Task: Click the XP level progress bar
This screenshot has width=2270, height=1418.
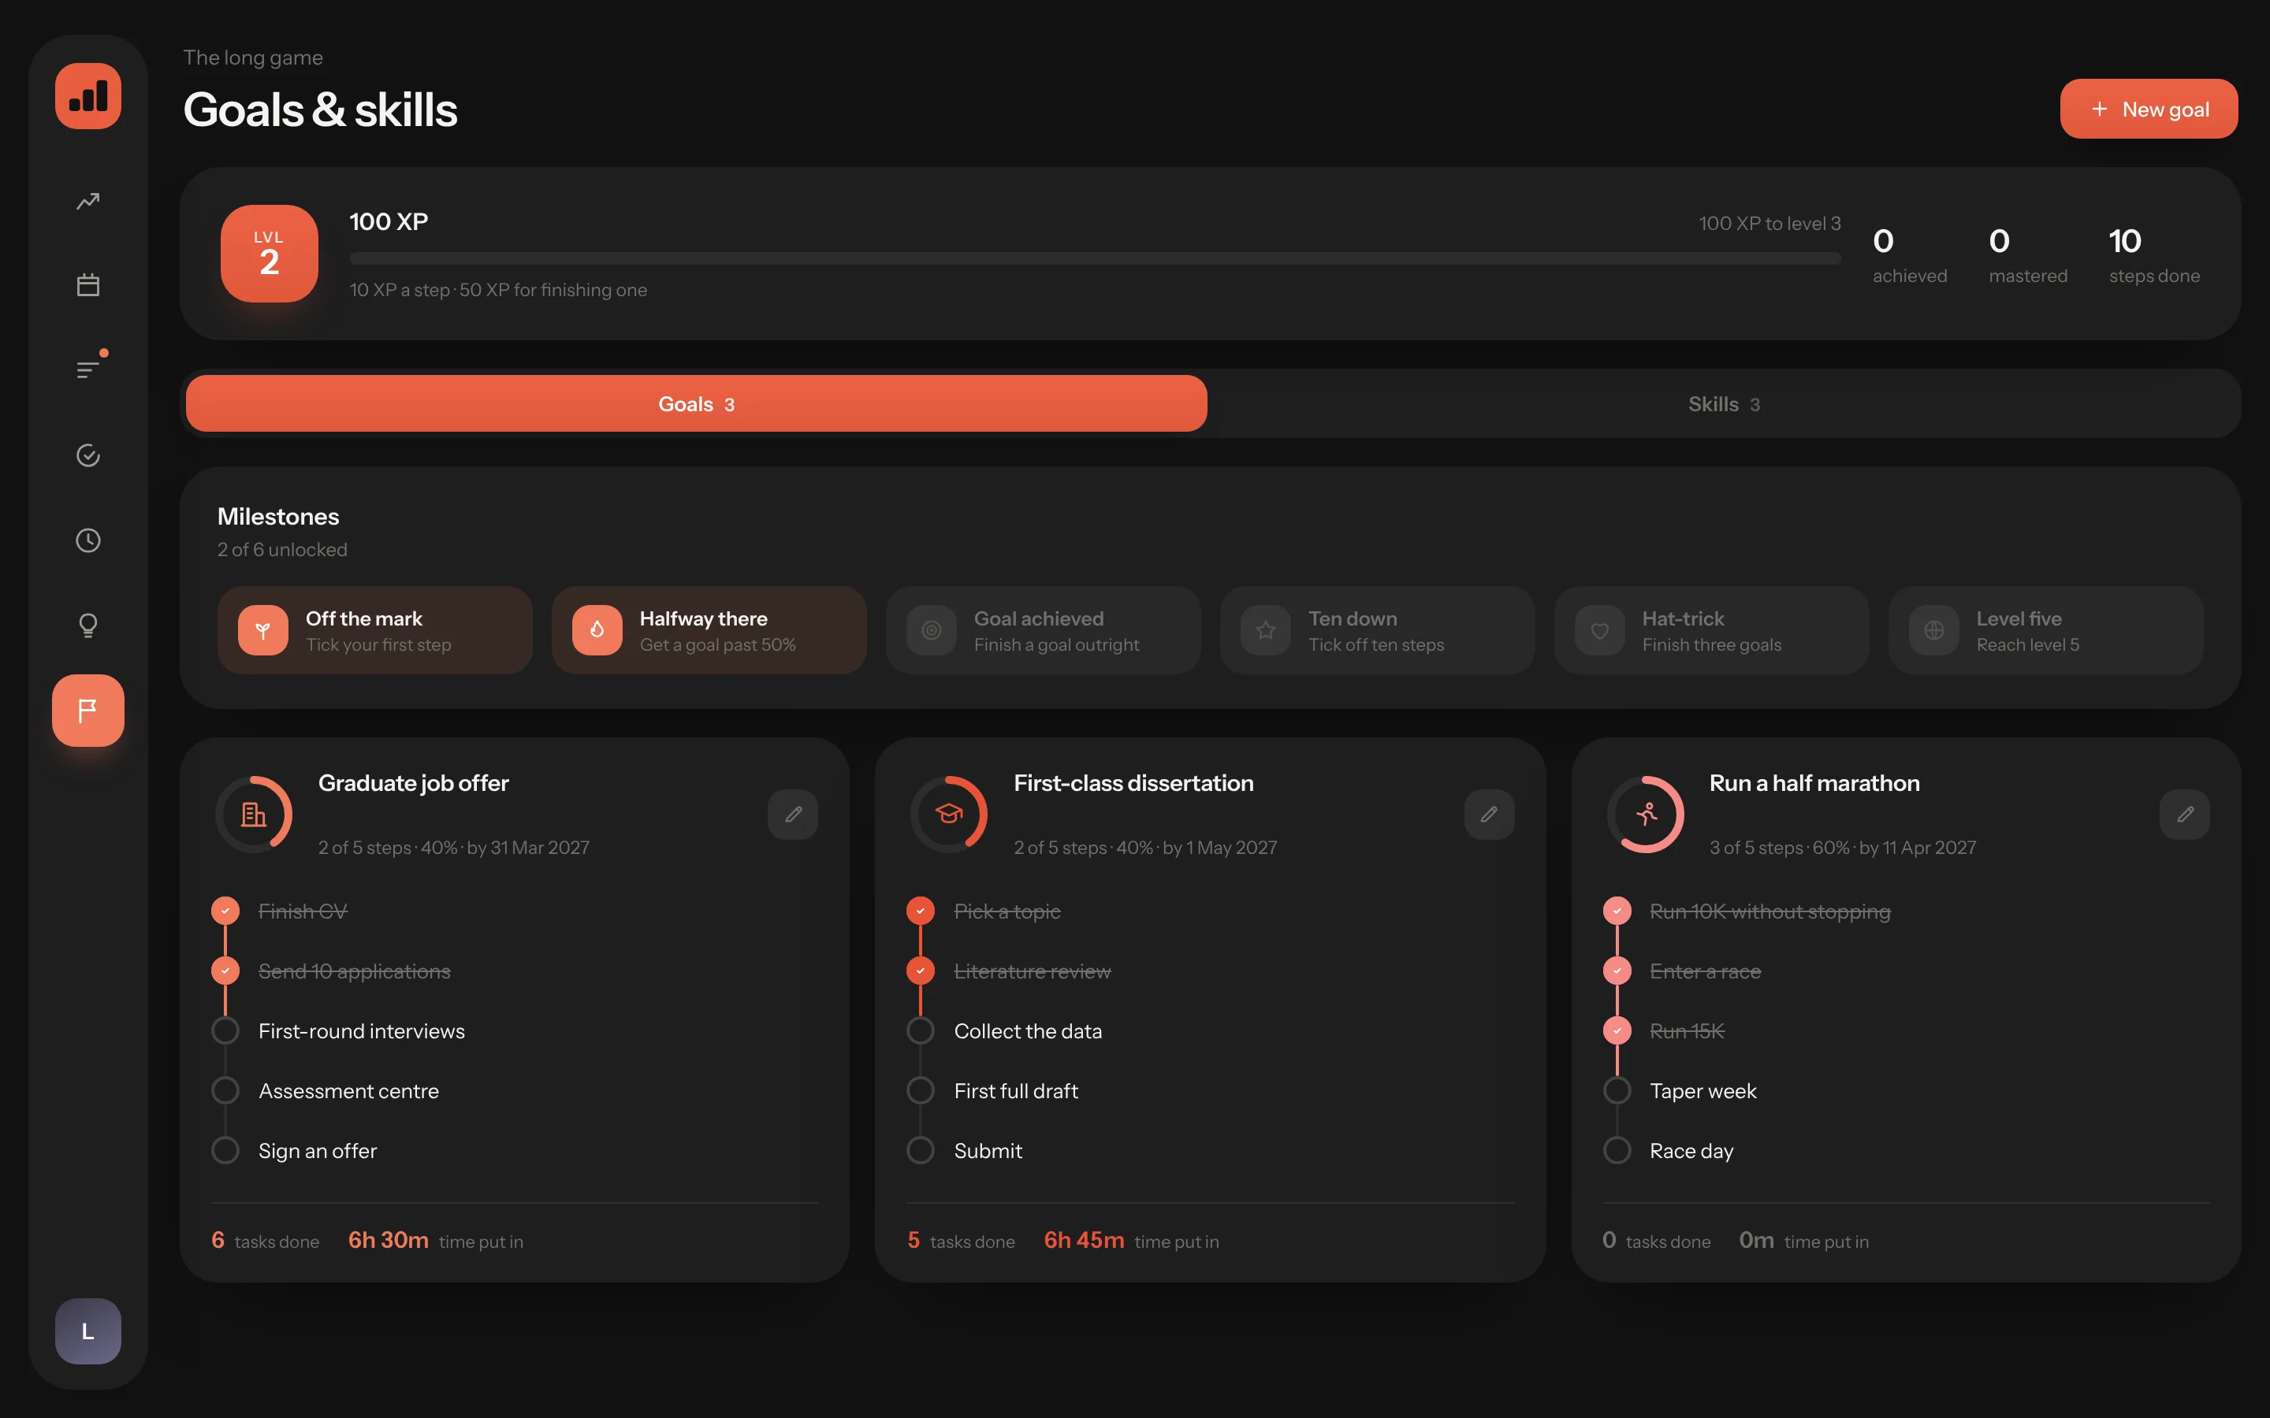Action: (x=1095, y=258)
